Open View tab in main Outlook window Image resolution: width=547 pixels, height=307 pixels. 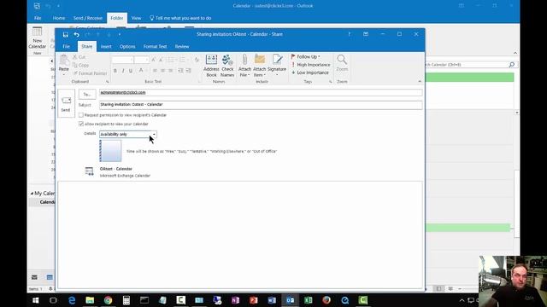pos(136,18)
